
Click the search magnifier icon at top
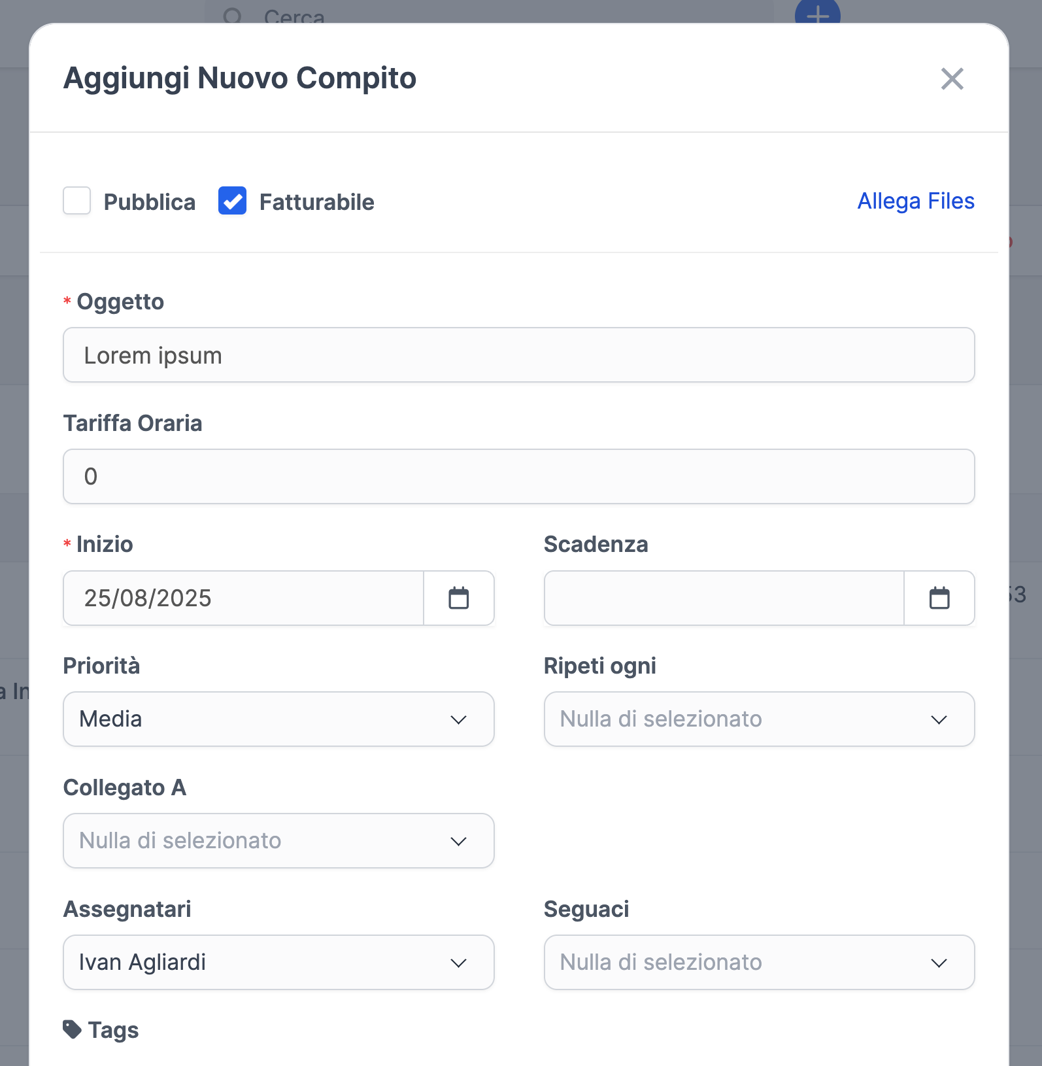(x=233, y=14)
